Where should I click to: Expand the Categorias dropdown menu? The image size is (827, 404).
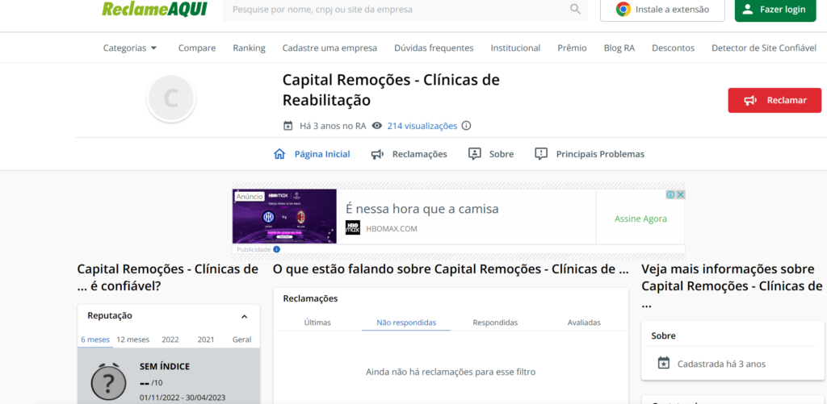[130, 48]
